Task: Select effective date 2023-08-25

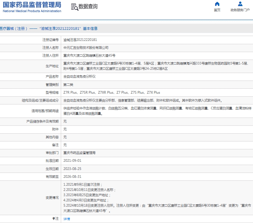Action: coord(72,169)
